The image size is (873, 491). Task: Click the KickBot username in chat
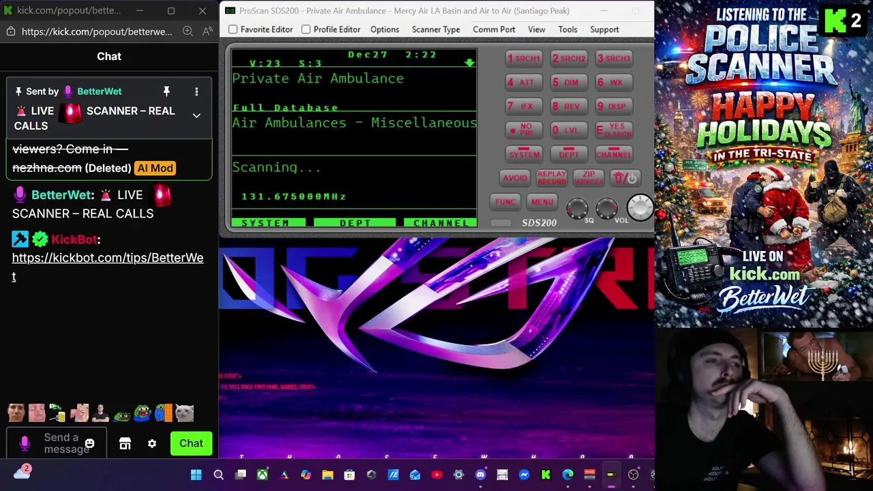click(x=74, y=239)
